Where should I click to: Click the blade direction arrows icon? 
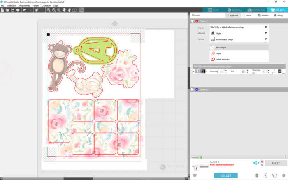click(256, 163)
